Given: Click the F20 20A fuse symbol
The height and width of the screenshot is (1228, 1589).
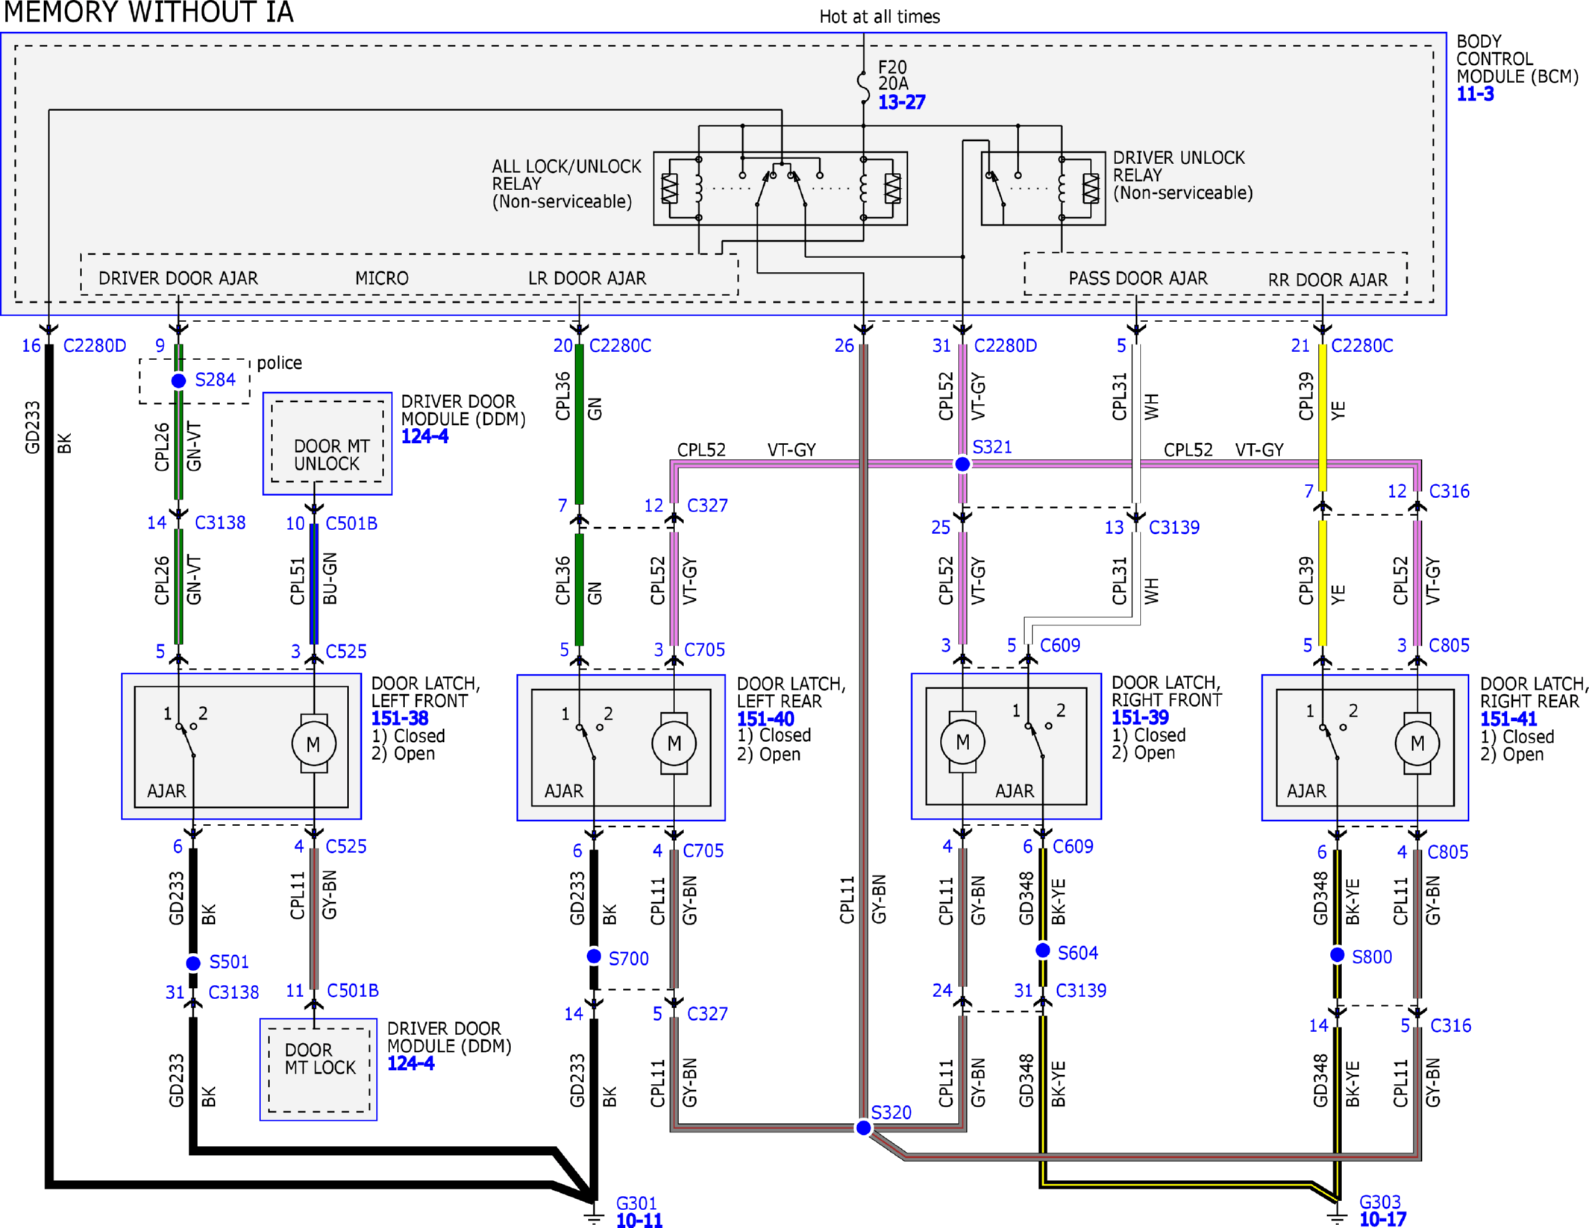Looking at the screenshot, I should point(863,87).
